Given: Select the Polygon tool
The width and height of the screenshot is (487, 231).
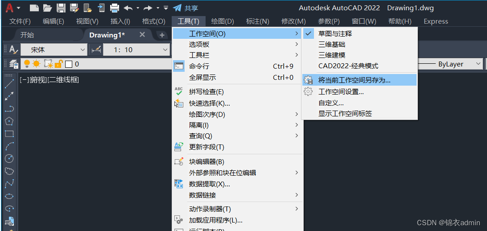Looking at the screenshot, I should (x=9, y=121).
